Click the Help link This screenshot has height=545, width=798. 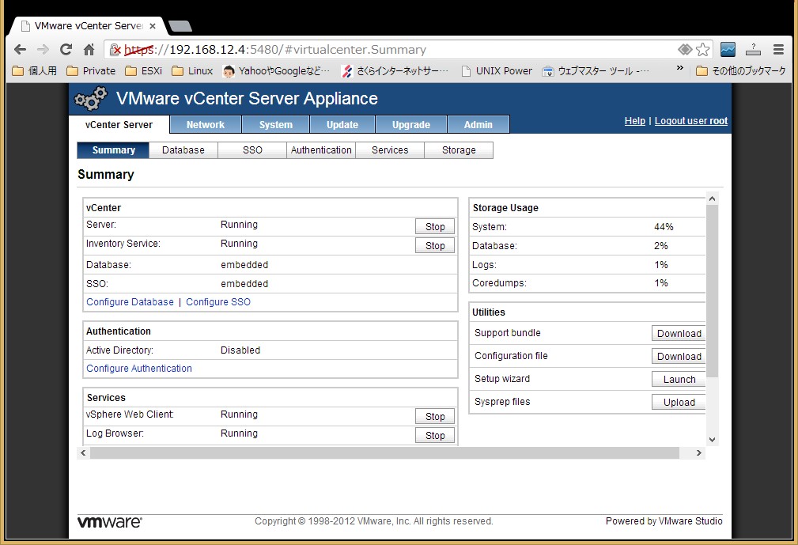coord(634,121)
